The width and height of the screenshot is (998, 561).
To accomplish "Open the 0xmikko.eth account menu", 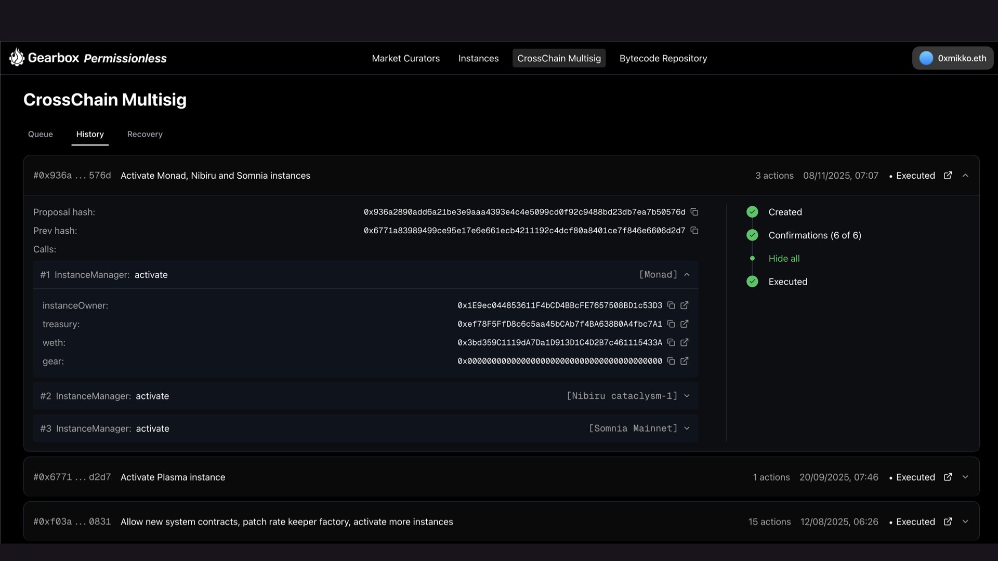I will [953, 58].
